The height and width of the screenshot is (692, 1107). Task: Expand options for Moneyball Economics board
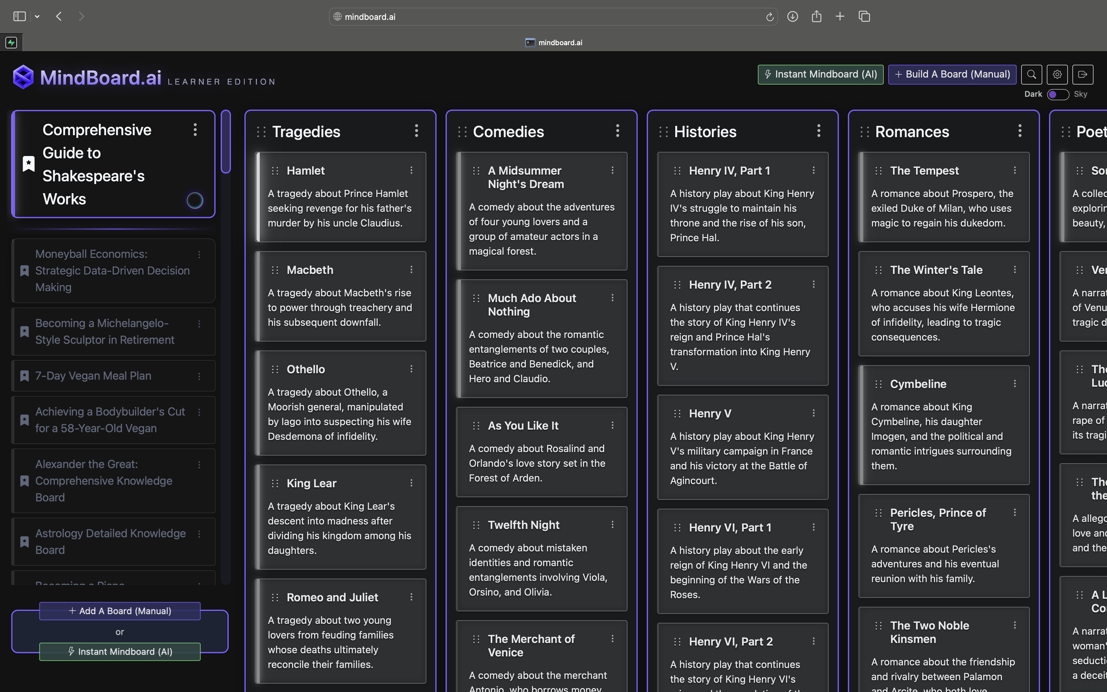point(199,254)
